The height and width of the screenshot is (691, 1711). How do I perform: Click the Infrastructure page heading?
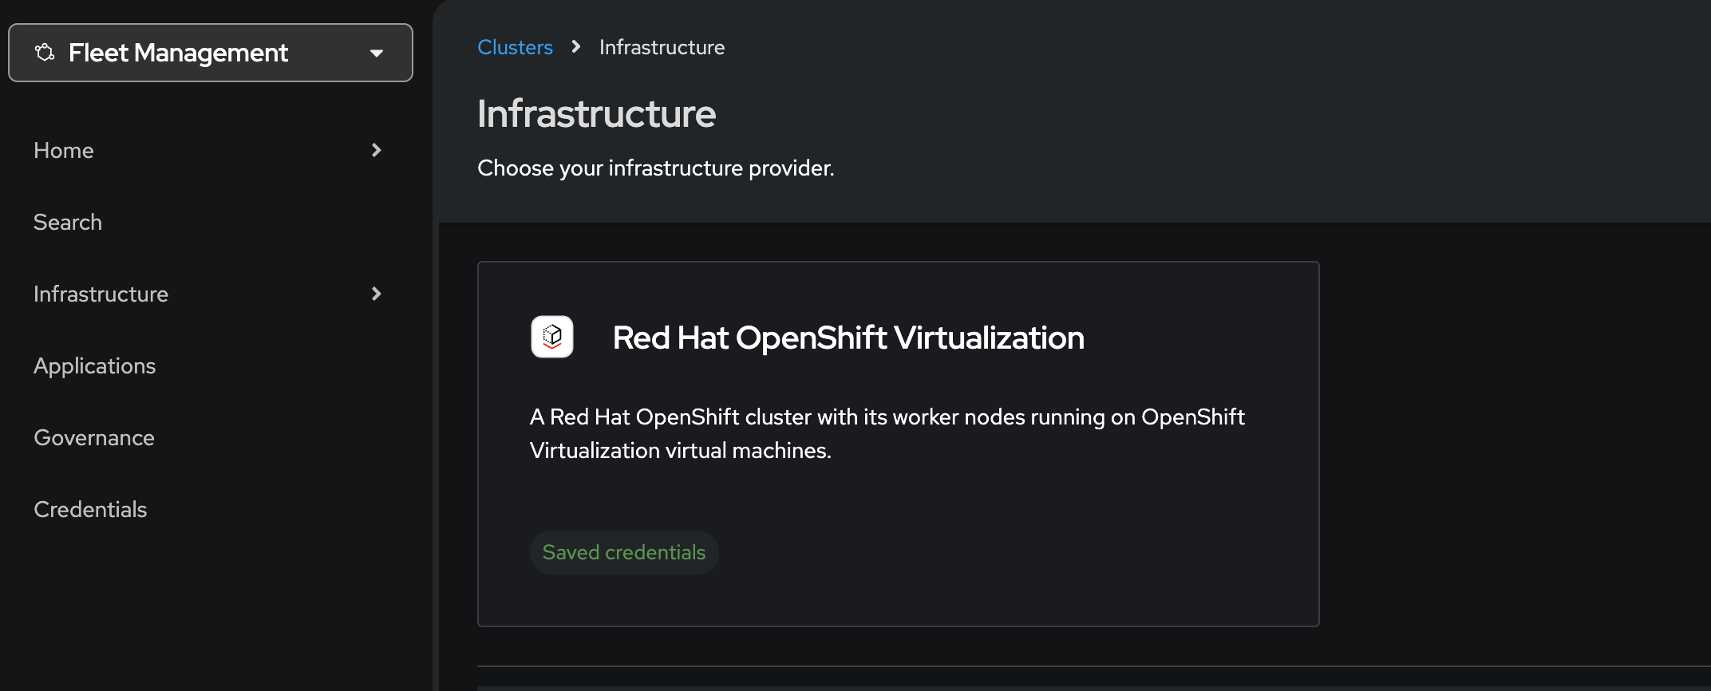596,113
